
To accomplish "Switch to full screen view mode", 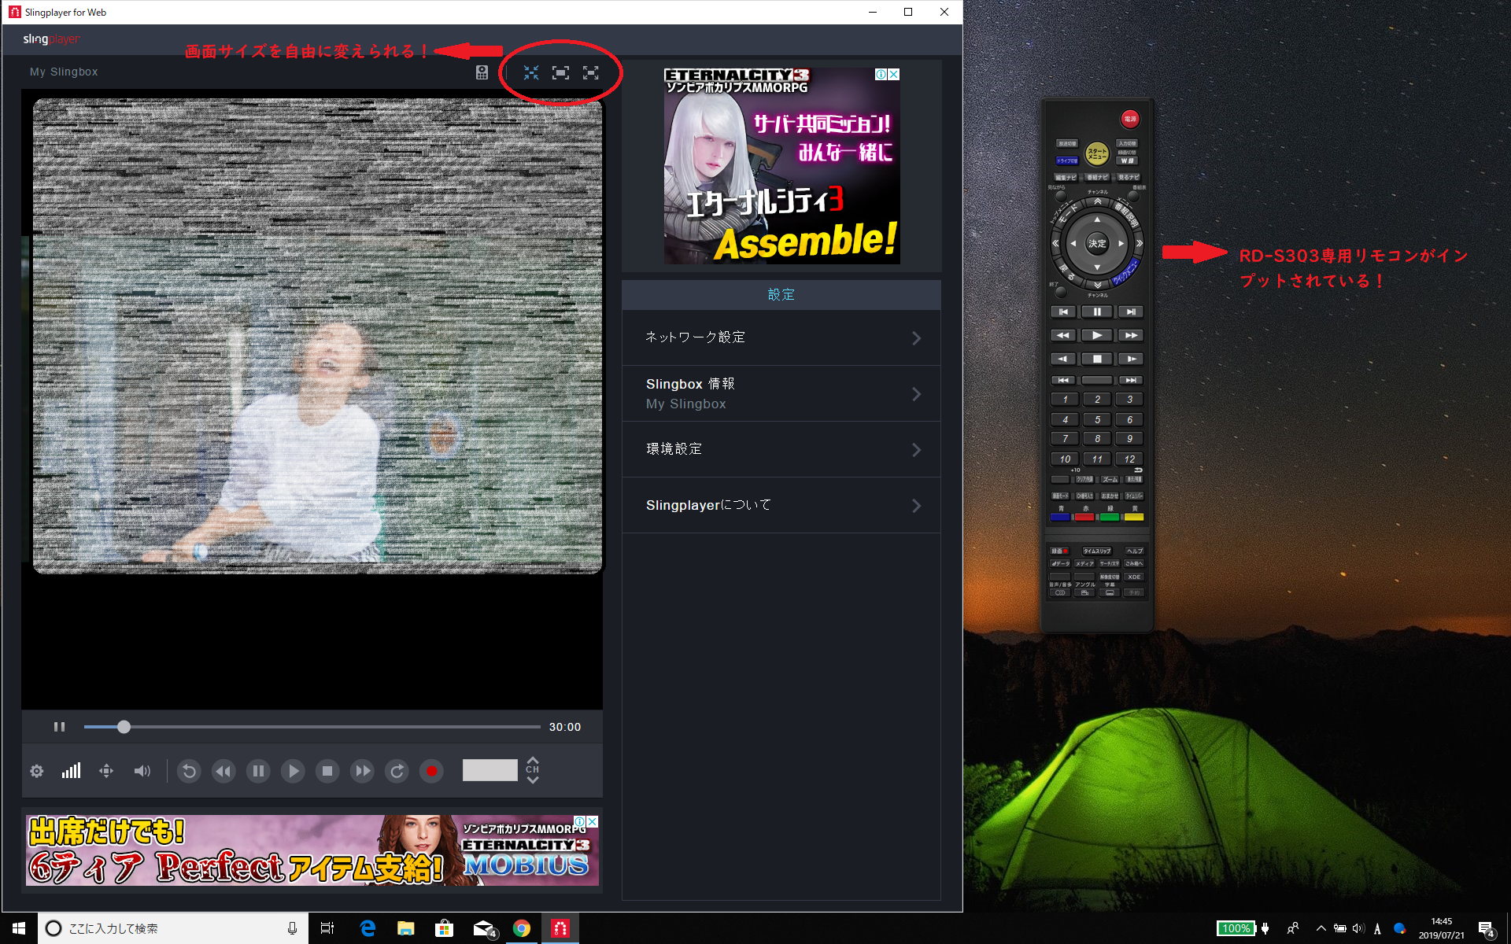I will click(590, 72).
